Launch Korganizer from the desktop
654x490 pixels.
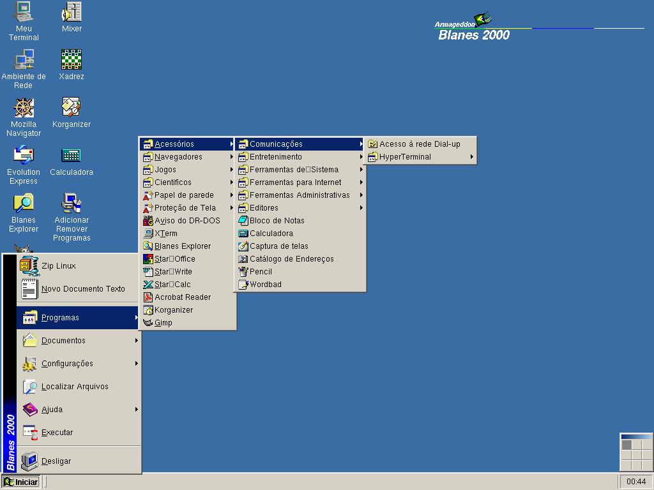72,112
